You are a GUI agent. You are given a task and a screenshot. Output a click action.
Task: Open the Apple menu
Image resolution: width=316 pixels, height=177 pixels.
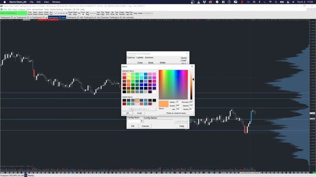point(4,2)
